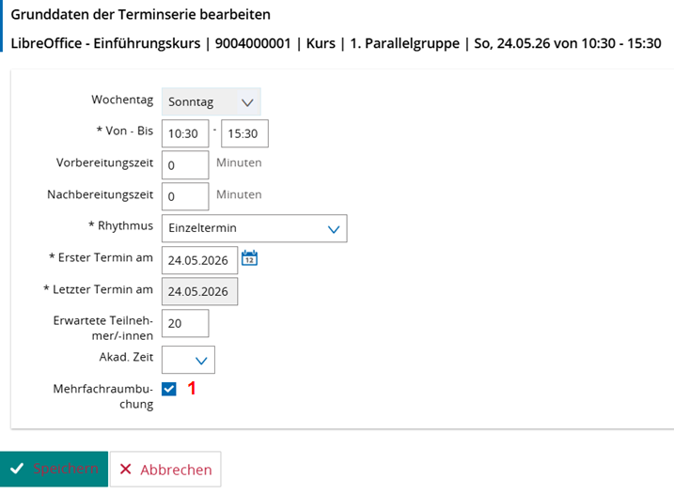Click the end time field 15:30

(244, 133)
